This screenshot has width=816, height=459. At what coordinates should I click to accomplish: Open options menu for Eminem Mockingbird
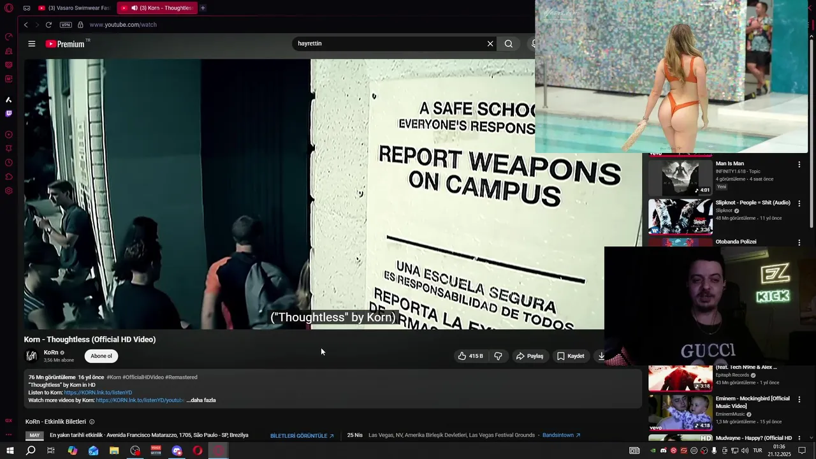coord(799,400)
